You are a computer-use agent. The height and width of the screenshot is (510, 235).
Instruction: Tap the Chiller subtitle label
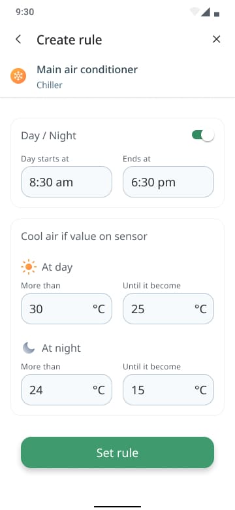tap(50, 85)
